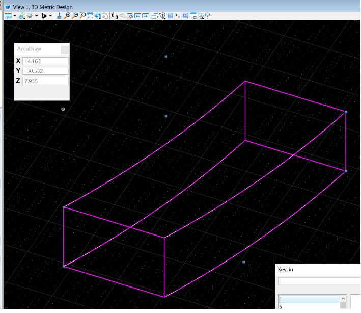Screen dimensions: 361x313
Task: Open the Clip Volume tool
Action: tap(163, 16)
